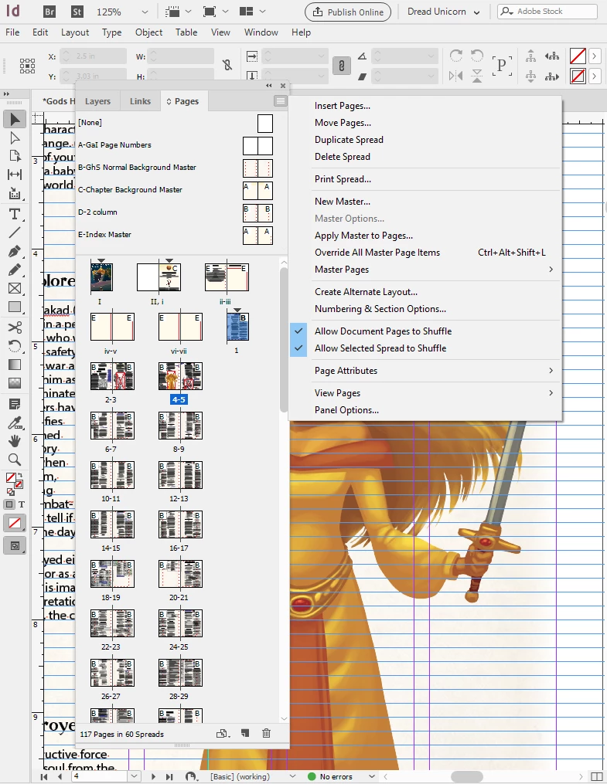
Task: Switch to the Links tab
Action: click(140, 101)
